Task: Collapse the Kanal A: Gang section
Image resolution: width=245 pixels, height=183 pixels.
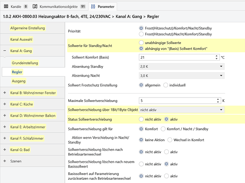Action: click(5, 51)
